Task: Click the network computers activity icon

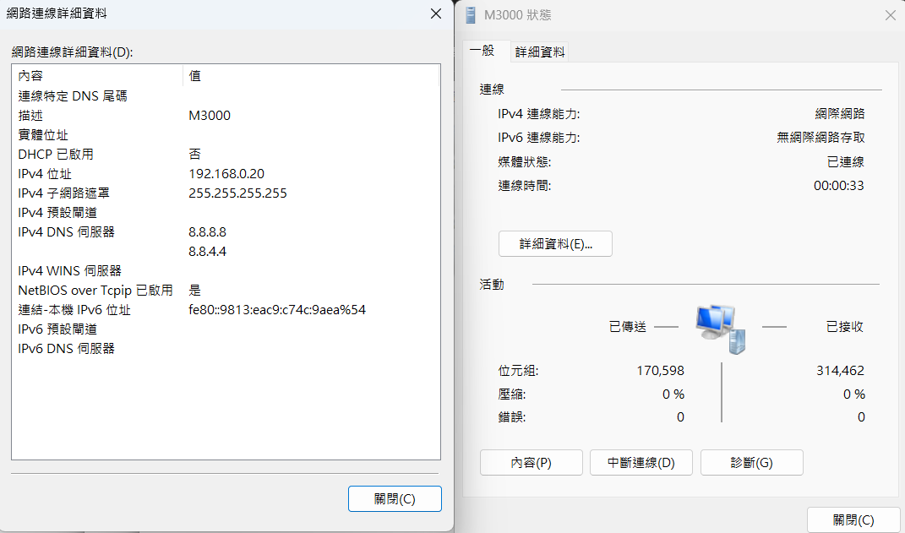Action: pos(720,329)
